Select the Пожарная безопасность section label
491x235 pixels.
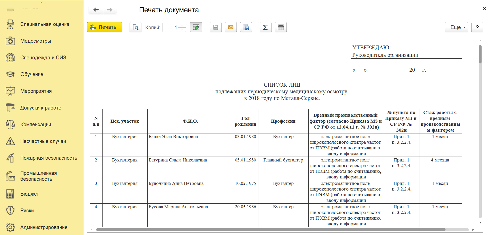49,158
